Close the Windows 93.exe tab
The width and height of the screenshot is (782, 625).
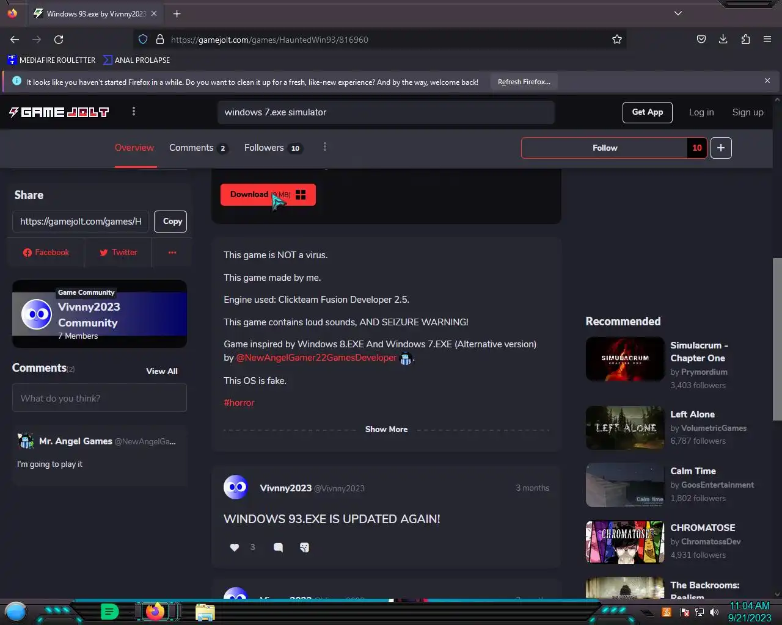tap(153, 13)
